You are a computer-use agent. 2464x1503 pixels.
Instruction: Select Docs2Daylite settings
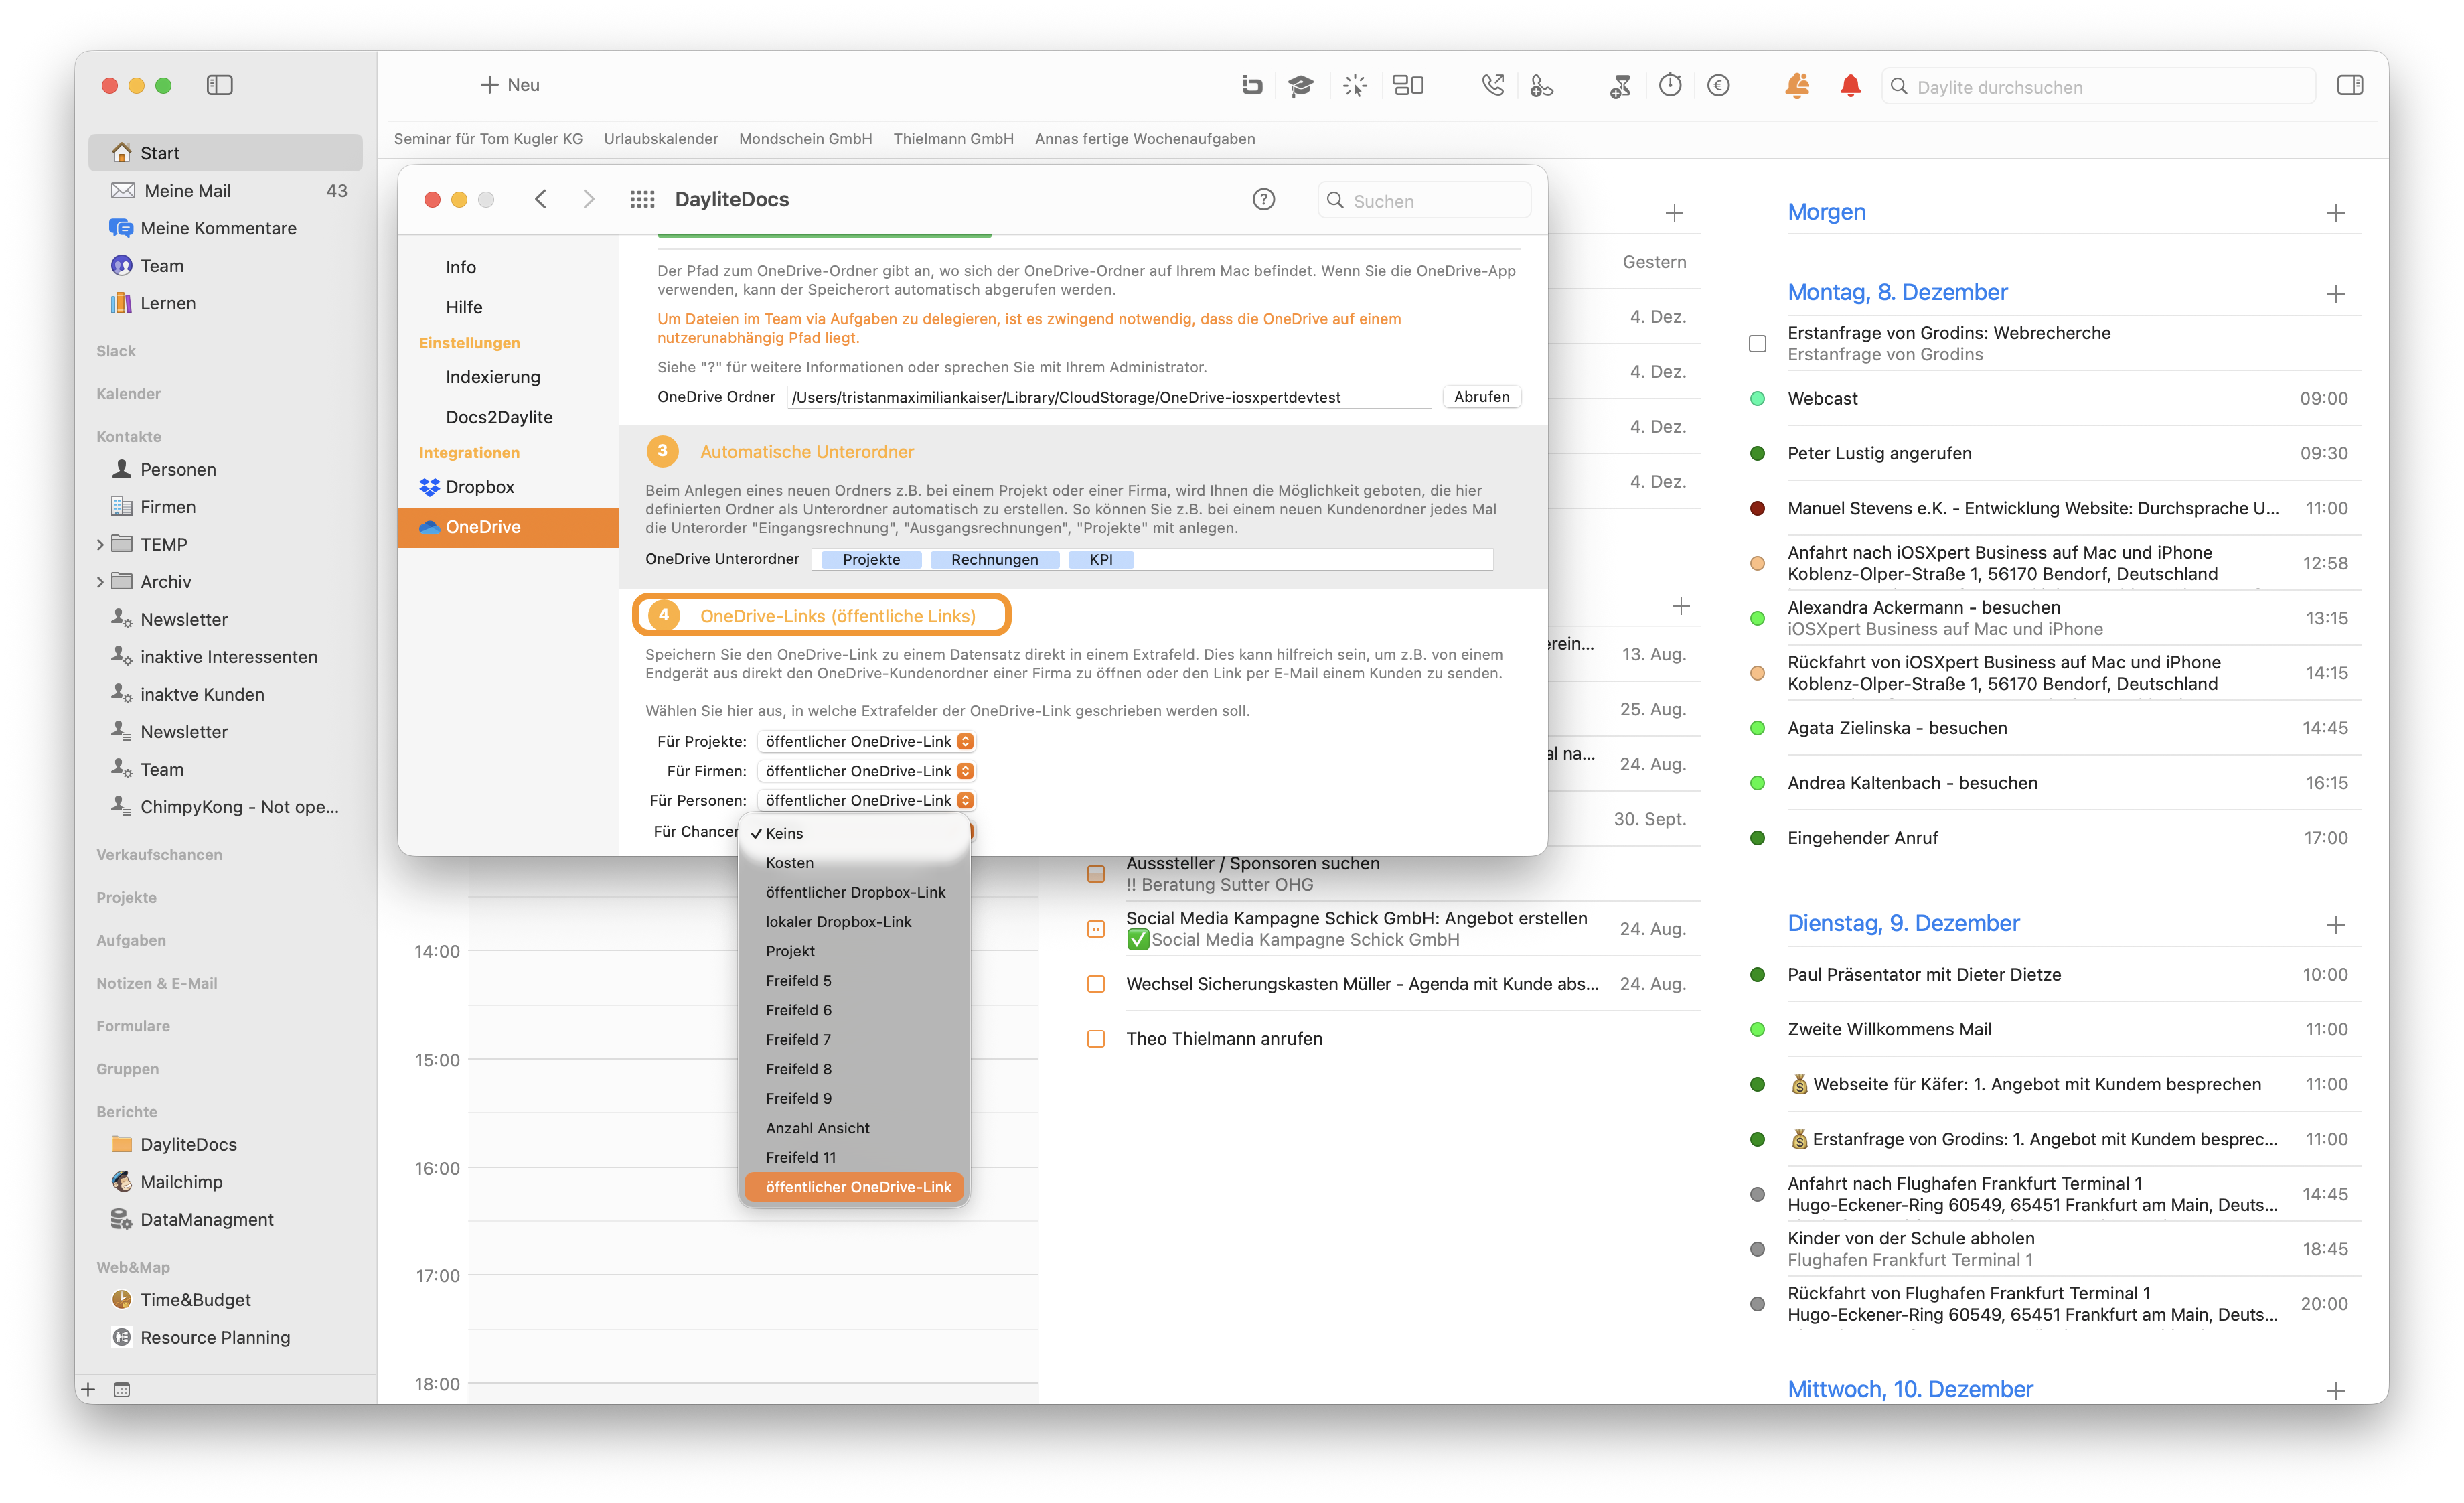(508, 417)
